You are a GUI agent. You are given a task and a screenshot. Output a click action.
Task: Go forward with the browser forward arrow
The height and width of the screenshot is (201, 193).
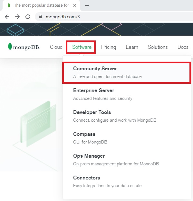click(x=17, y=17)
